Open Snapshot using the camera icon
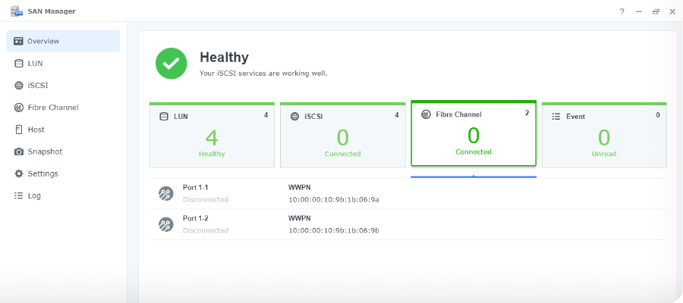The width and height of the screenshot is (683, 303). pos(19,151)
